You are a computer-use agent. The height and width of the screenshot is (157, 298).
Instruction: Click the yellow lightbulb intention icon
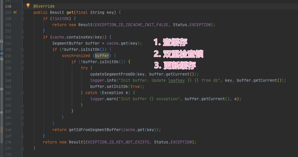[28, 5]
